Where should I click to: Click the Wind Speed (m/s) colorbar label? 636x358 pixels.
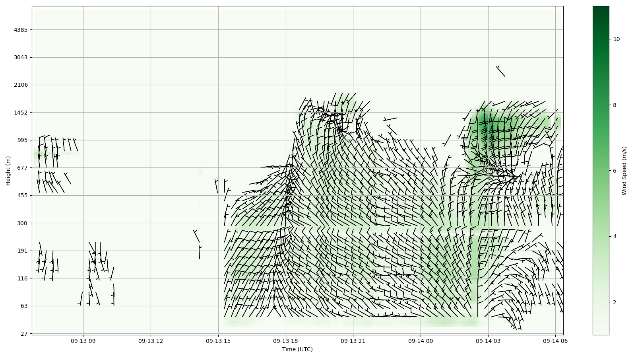point(624,171)
